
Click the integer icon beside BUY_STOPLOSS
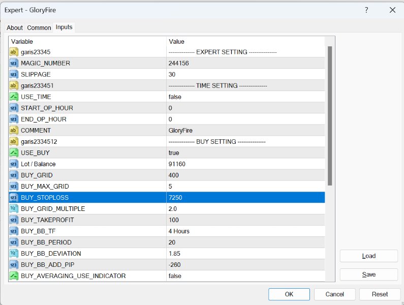click(x=14, y=197)
